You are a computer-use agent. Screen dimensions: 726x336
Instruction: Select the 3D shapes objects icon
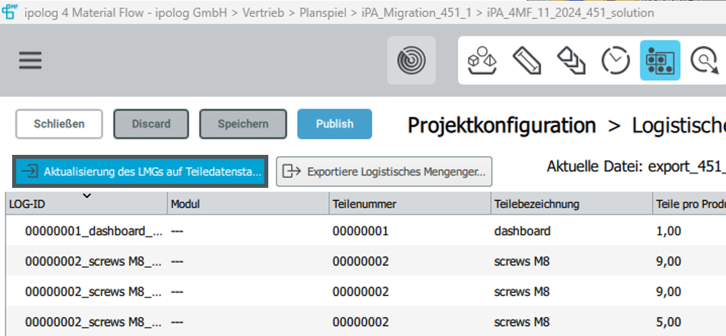coord(482,60)
